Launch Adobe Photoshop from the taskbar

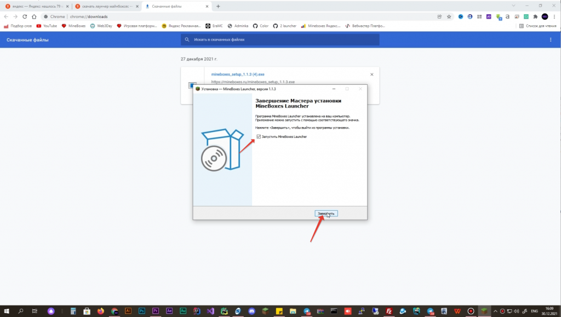tap(142, 311)
